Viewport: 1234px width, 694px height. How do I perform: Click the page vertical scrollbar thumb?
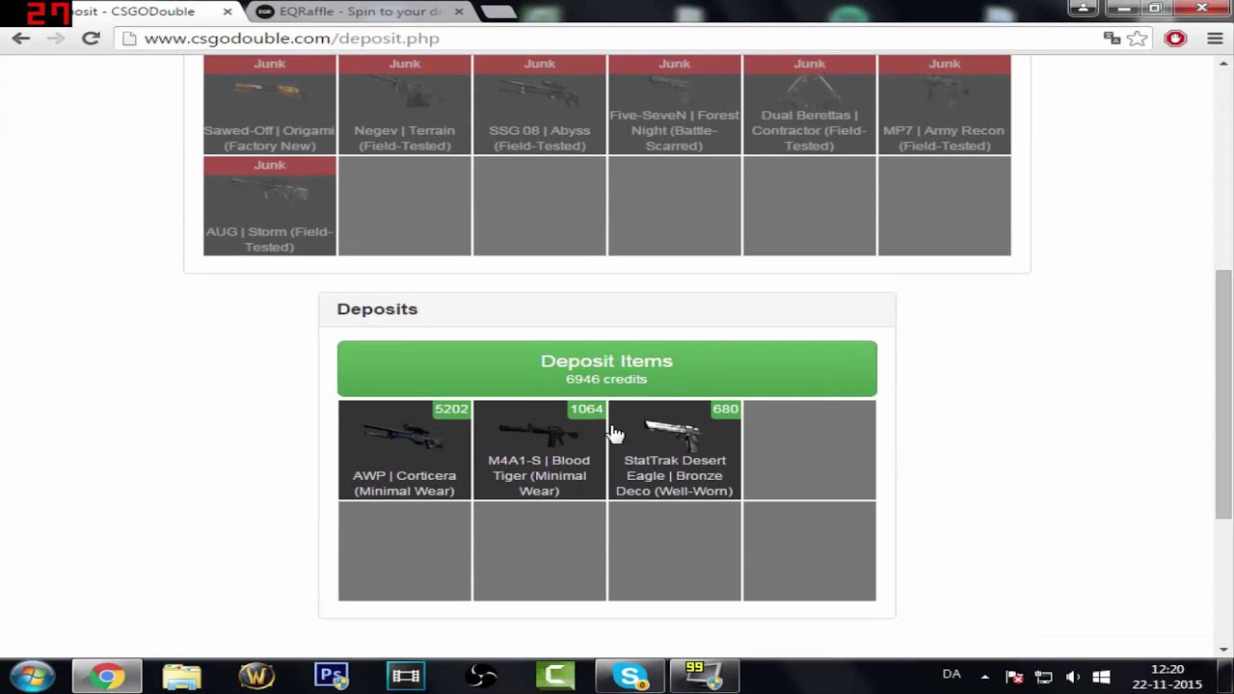click(x=1223, y=395)
